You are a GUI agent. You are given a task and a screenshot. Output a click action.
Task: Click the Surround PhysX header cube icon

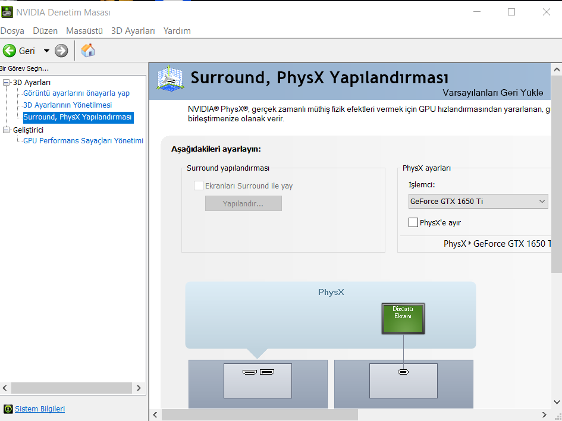click(x=170, y=78)
